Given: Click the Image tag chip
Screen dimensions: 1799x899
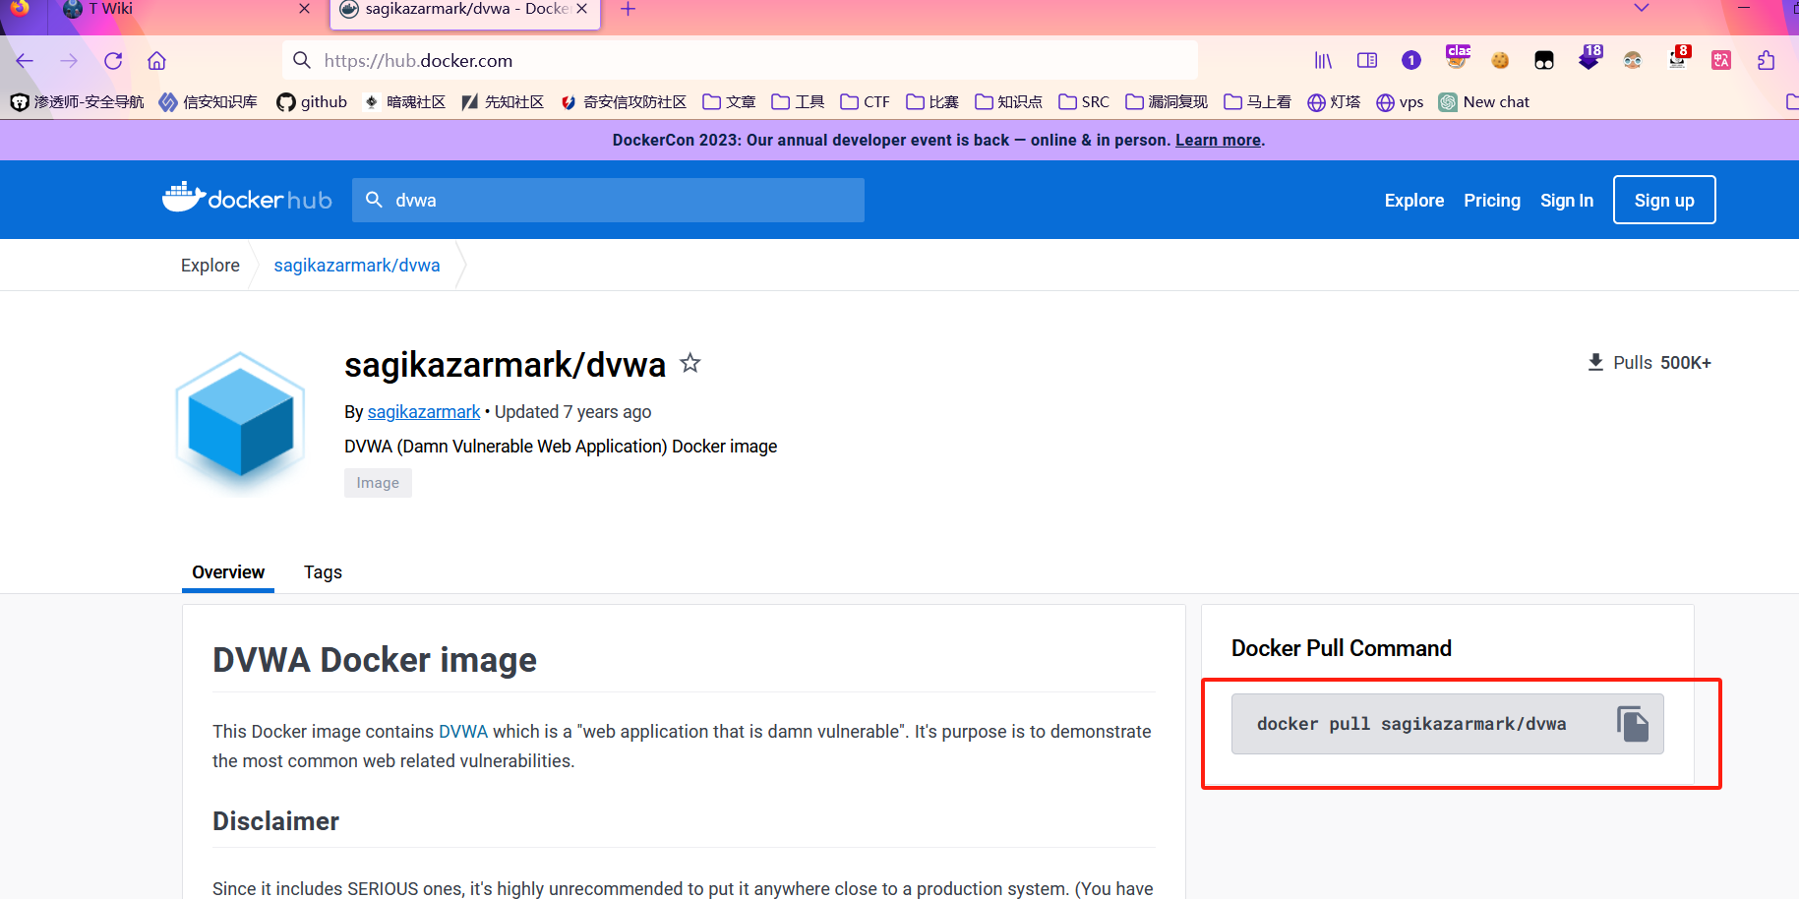Looking at the screenshot, I should (378, 483).
